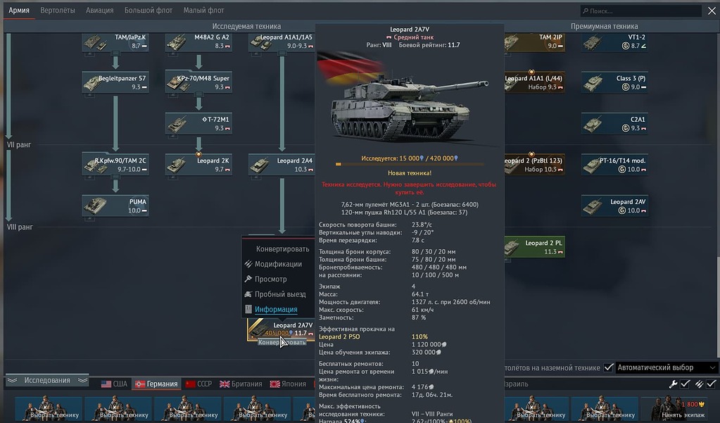Click the wrench auto-repair icon at bottom right
Viewport: 720px width, 423px height.
pos(674,384)
